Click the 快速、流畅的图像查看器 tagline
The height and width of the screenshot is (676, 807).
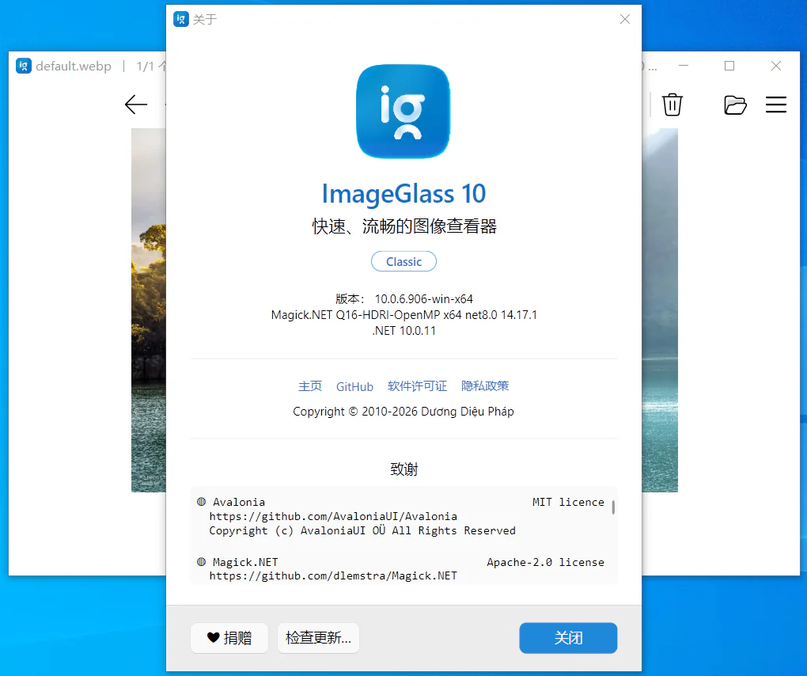[x=404, y=226]
